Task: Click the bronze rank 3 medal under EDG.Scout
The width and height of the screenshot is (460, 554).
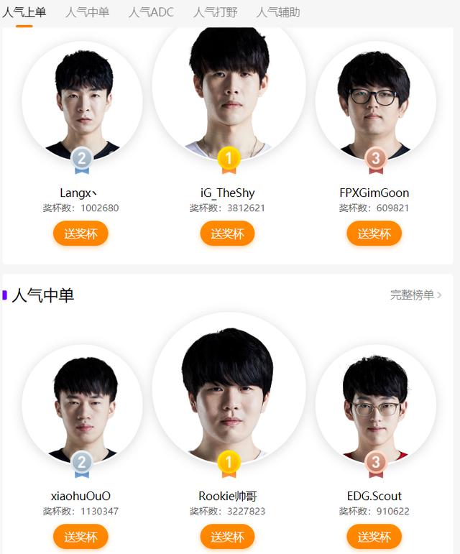Action: pos(376,464)
